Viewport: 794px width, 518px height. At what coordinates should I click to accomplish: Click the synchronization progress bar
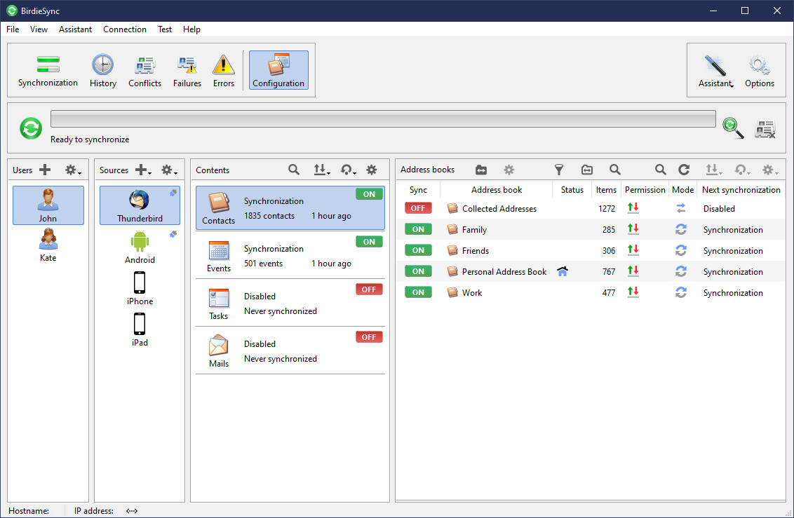point(383,118)
